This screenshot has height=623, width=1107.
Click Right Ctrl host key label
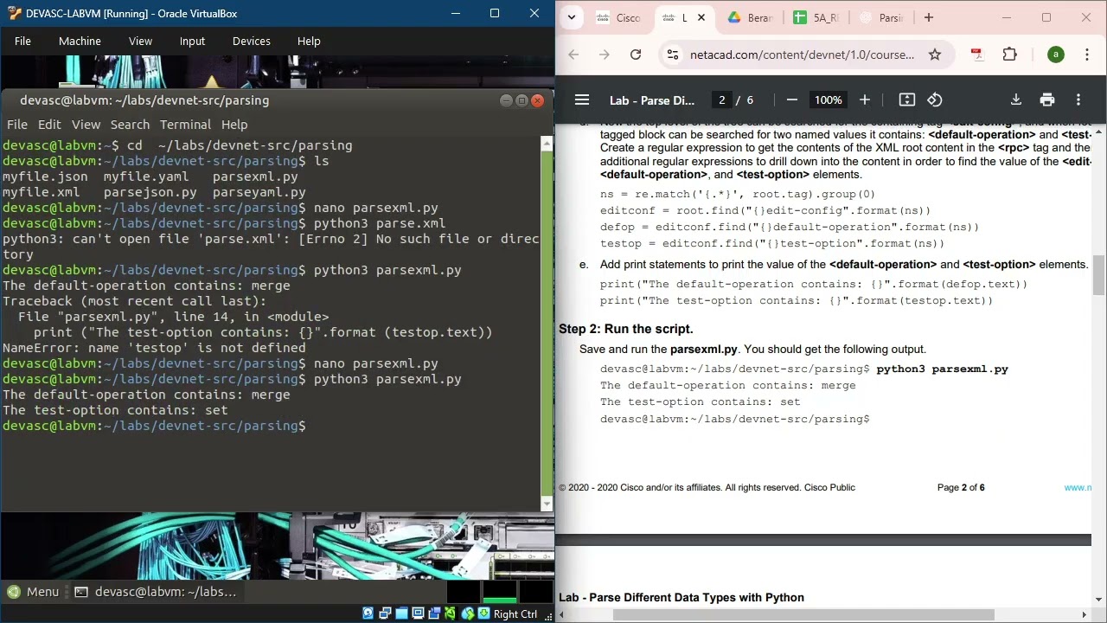pos(515,613)
